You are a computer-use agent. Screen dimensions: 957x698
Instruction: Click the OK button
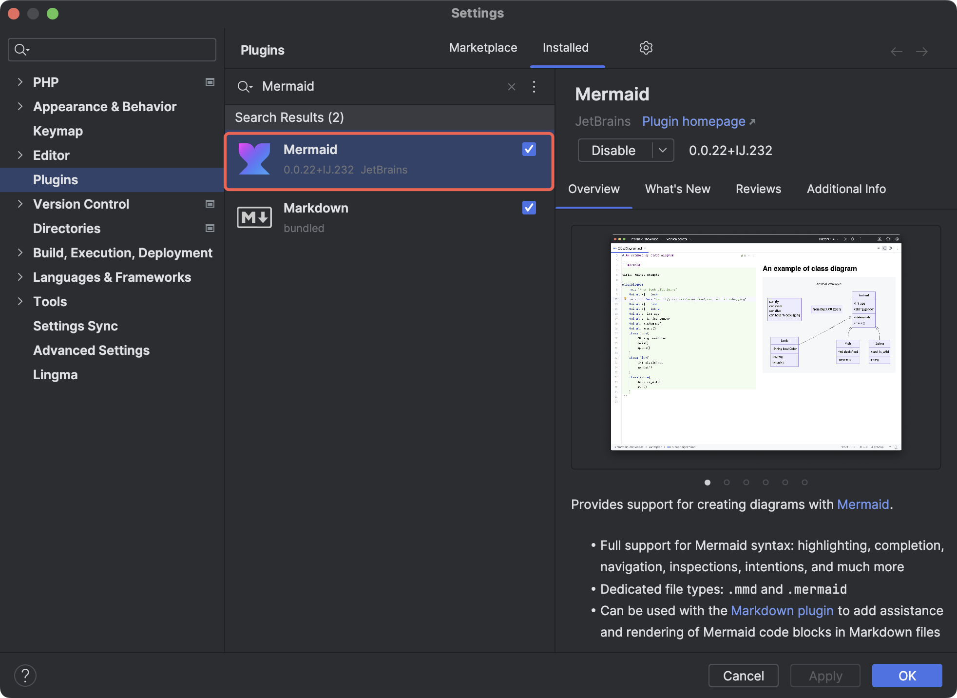(907, 676)
